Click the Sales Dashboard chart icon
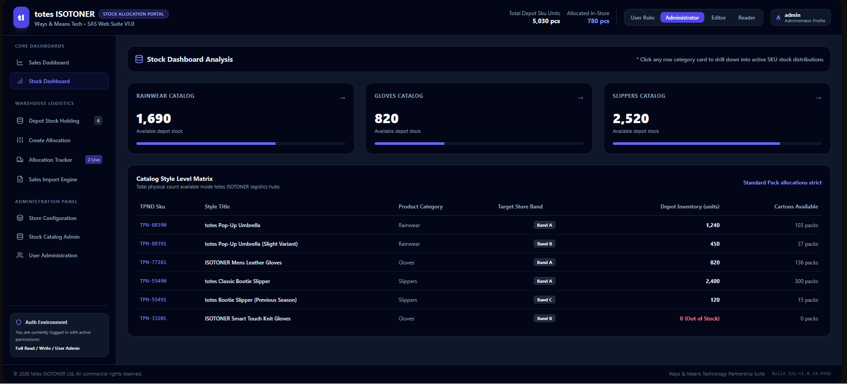Image resolution: width=847 pixels, height=384 pixels. click(20, 63)
